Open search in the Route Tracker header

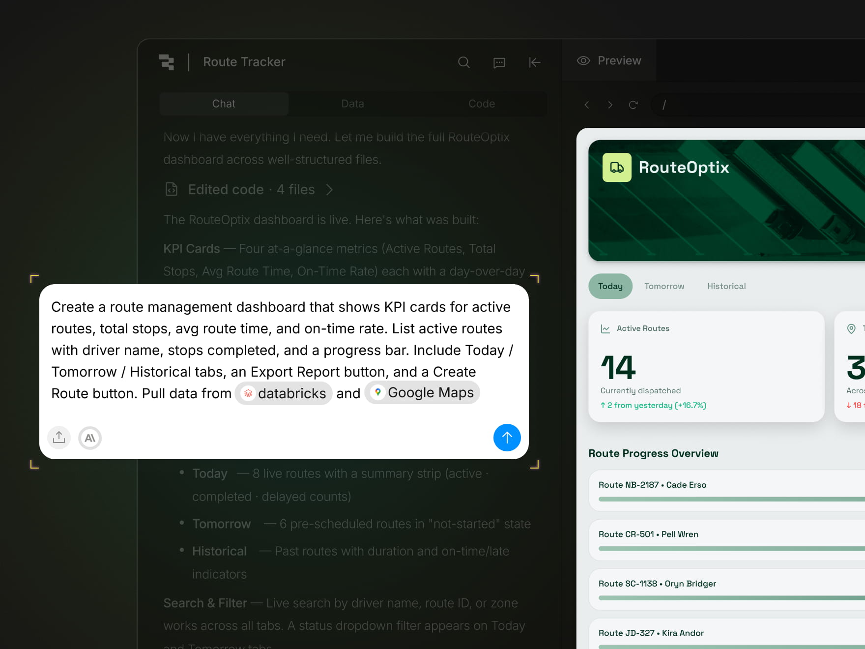point(464,62)
